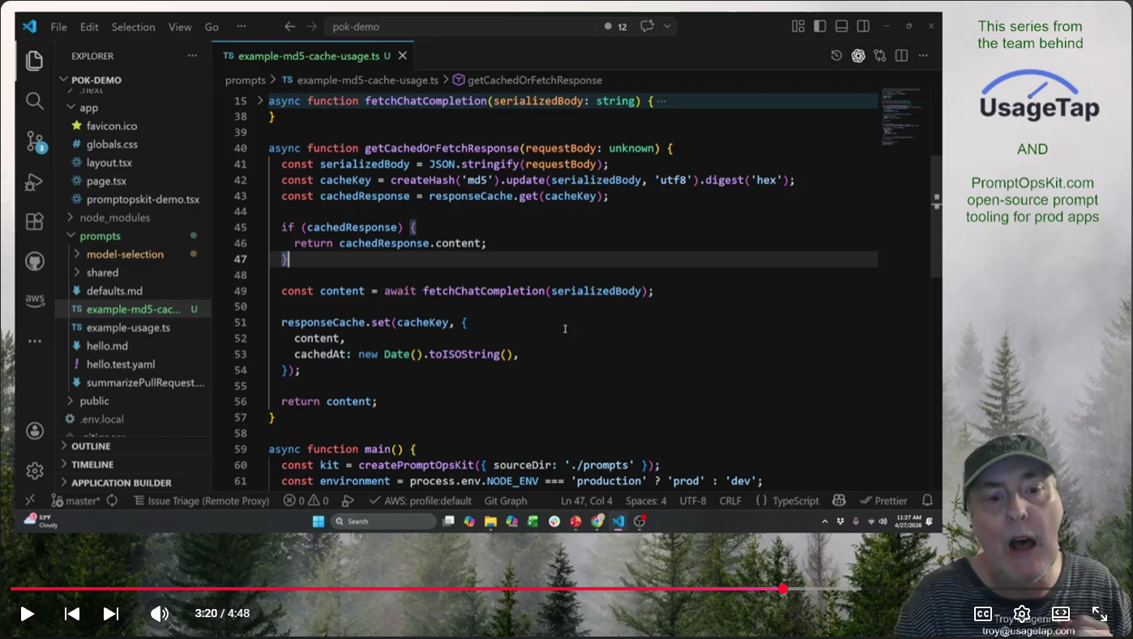Toggle fullscreen on the video player
The image size is (1133, 639).
(1100, 614)
